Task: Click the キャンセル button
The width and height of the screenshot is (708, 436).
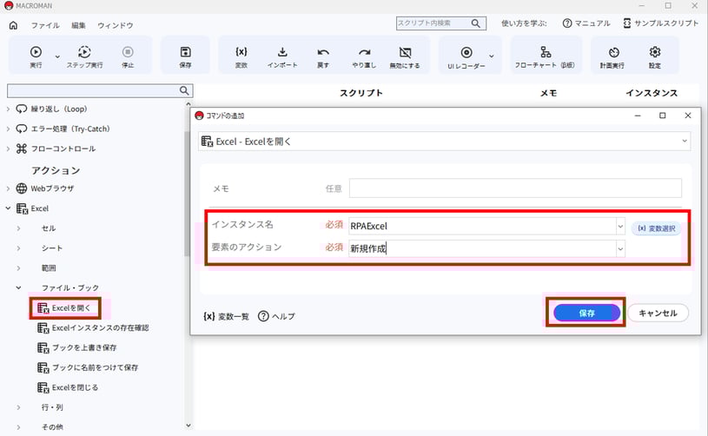Action: pos(658,313)
